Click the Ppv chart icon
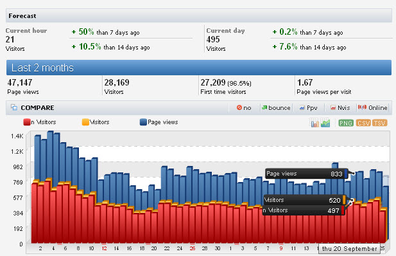Image resolution: width=396 pixels, height=256 pixels. pyautogui.click(x=302, y=108)
